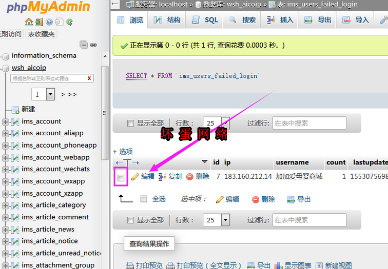388x269 pixels.
Task: Click the ims_article_comment table link
Action: click(55, 217)
